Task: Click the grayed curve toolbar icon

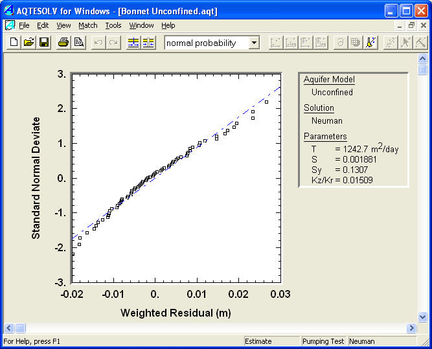Action: pos(341,43)
